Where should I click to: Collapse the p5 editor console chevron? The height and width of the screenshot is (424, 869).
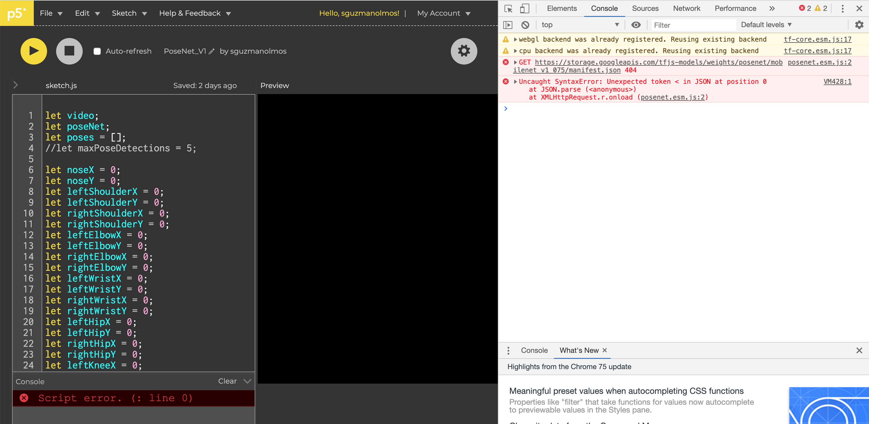tap(247, 381)
